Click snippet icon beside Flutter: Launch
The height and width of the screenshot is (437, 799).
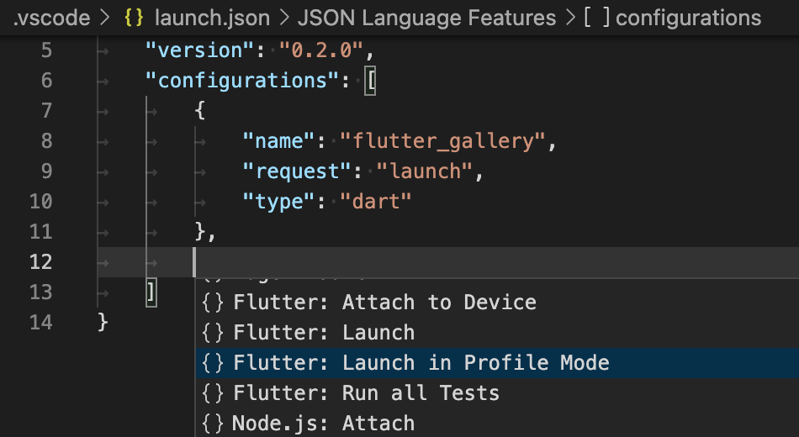coord(213,333)
